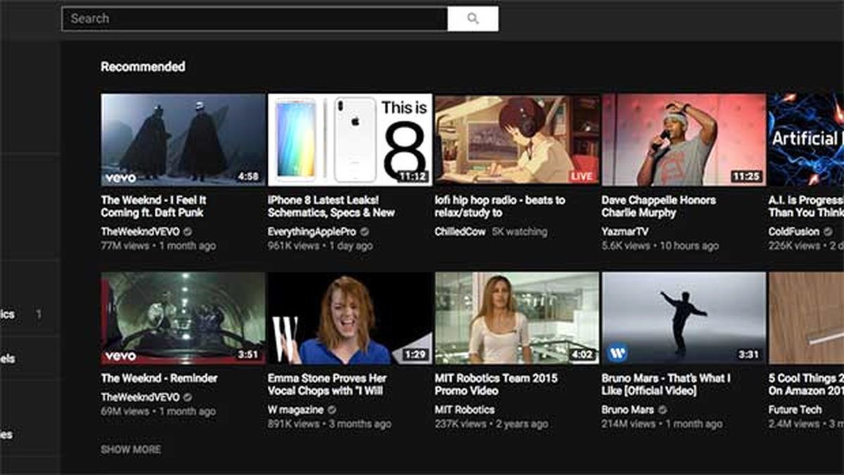
Task: Click verified badge next to EverythingApplePro
Action: (x=364, y=232)
